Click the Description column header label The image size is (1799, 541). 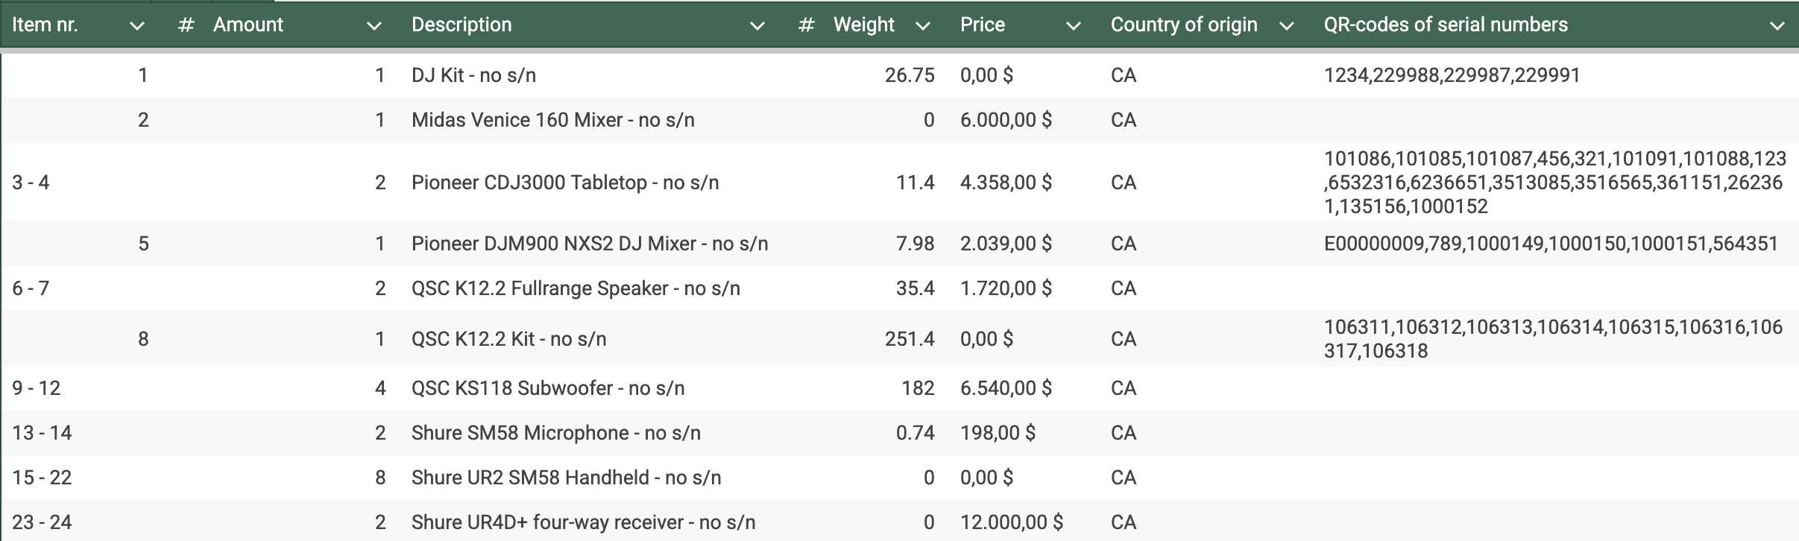(461, 25)
